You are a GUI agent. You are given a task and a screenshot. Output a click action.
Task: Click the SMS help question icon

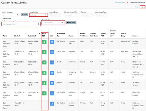pos(124,3)
